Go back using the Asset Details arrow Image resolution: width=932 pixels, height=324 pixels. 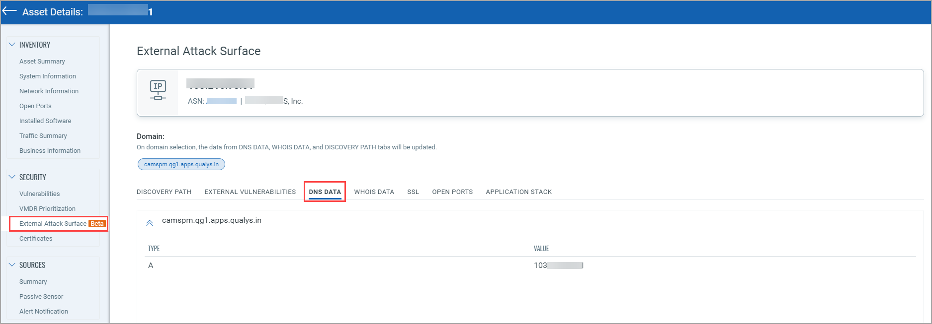tap(9, 11)
